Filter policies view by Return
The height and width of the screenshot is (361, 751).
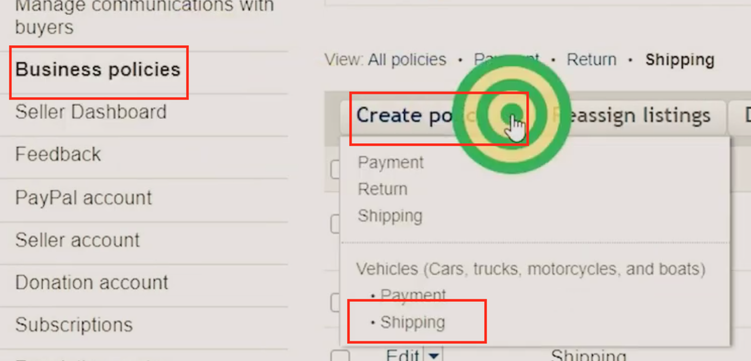click(592, 60)
